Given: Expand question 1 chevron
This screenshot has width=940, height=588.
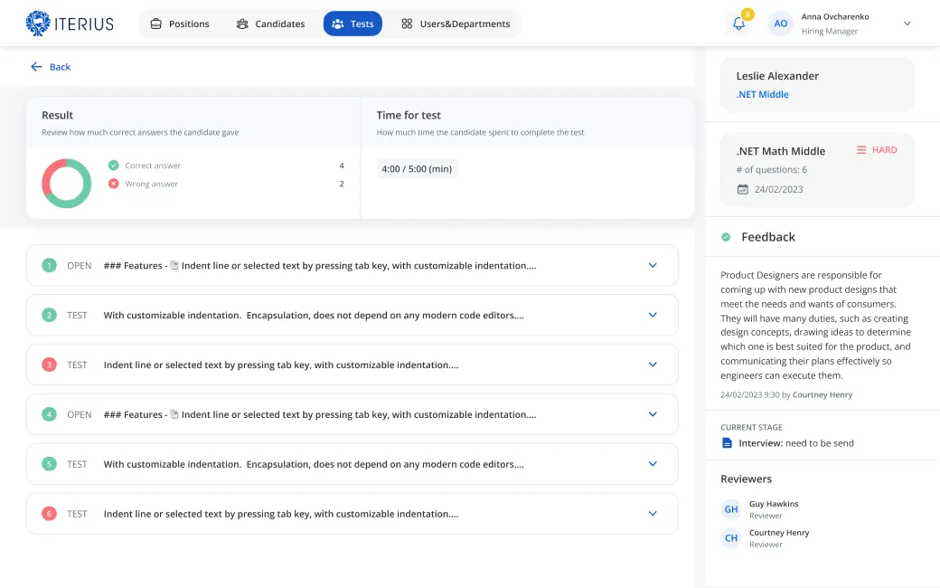Looking at the screenshot, I should coord(653,265).
